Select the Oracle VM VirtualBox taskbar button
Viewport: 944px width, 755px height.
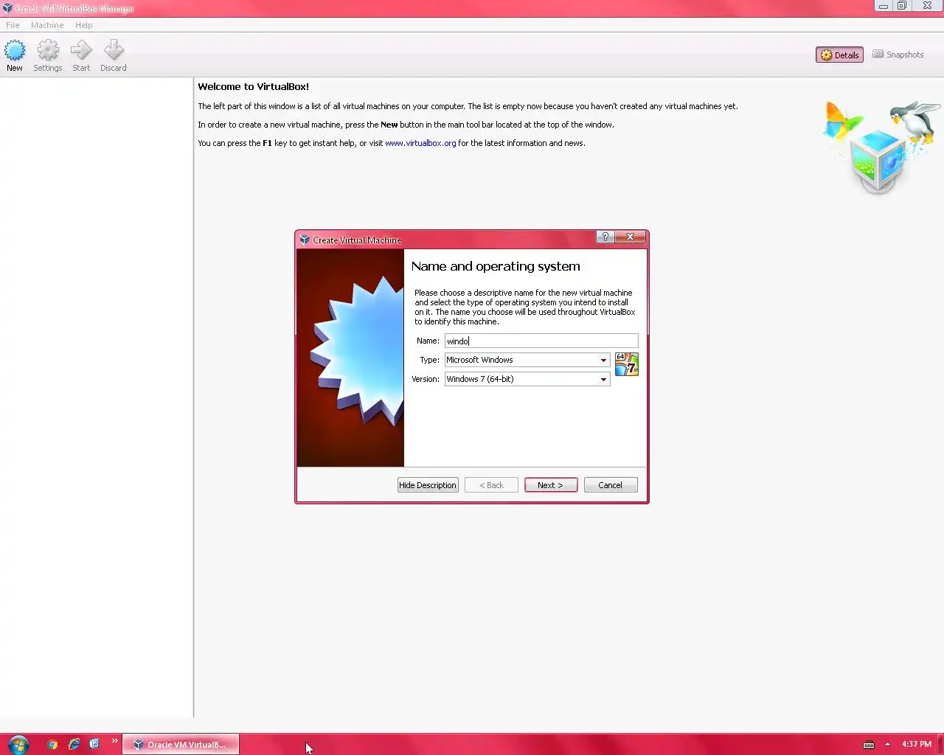pos(181,744)
